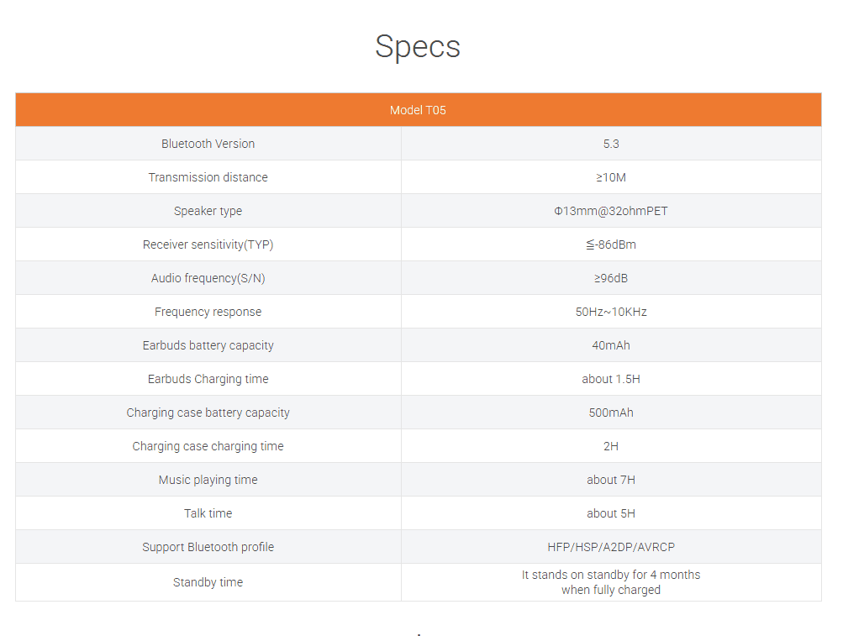Click the 5.3 Bluetooth version value

pyautogui.click(x=611, y=144)
